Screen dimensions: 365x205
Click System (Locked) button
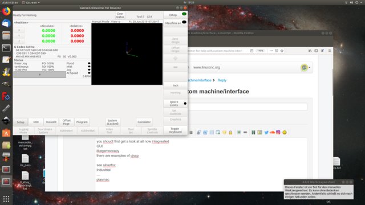(113, 122)
